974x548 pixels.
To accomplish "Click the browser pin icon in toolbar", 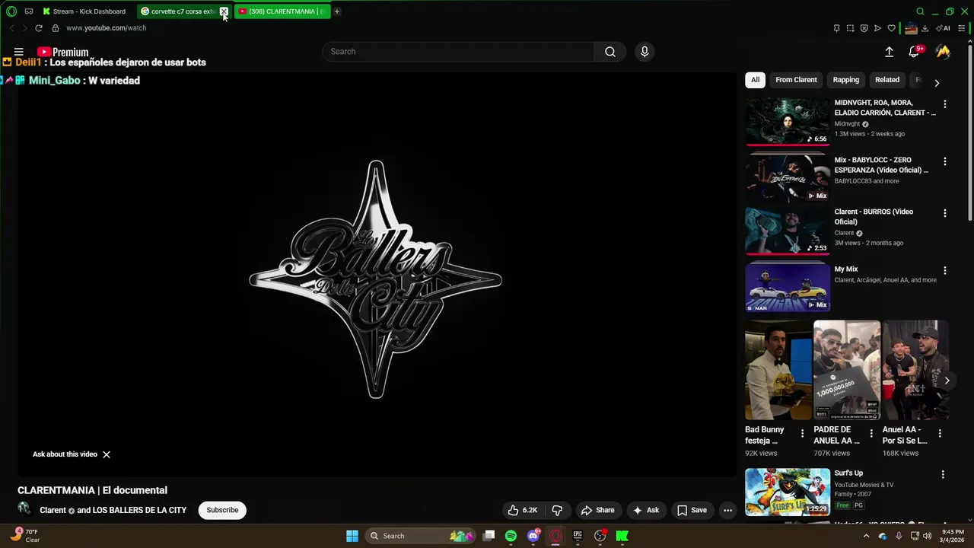I will tap(836, 28).
